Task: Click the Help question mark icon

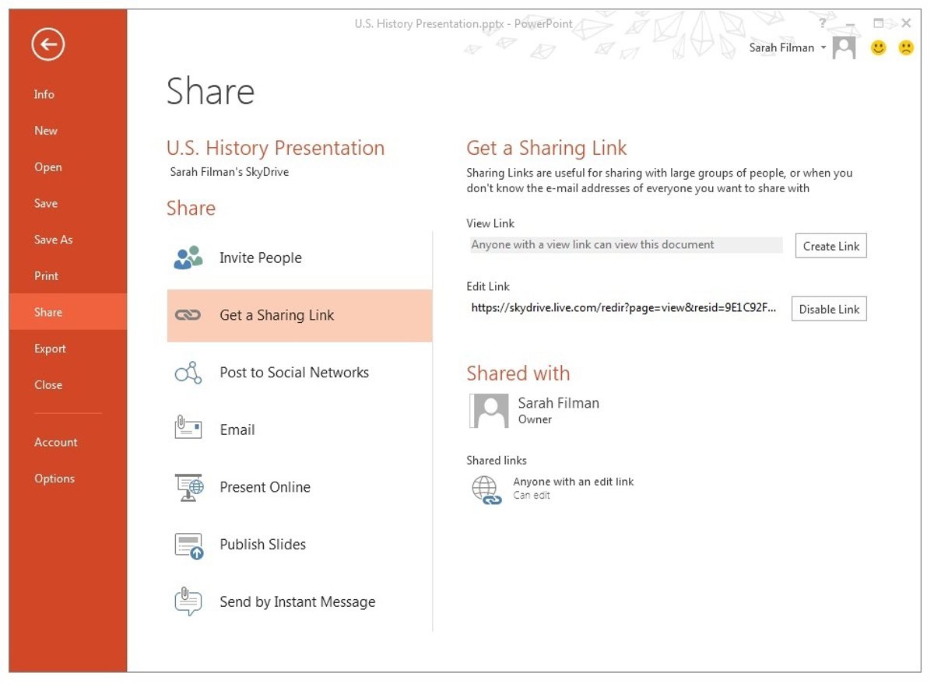Action: 823,24
